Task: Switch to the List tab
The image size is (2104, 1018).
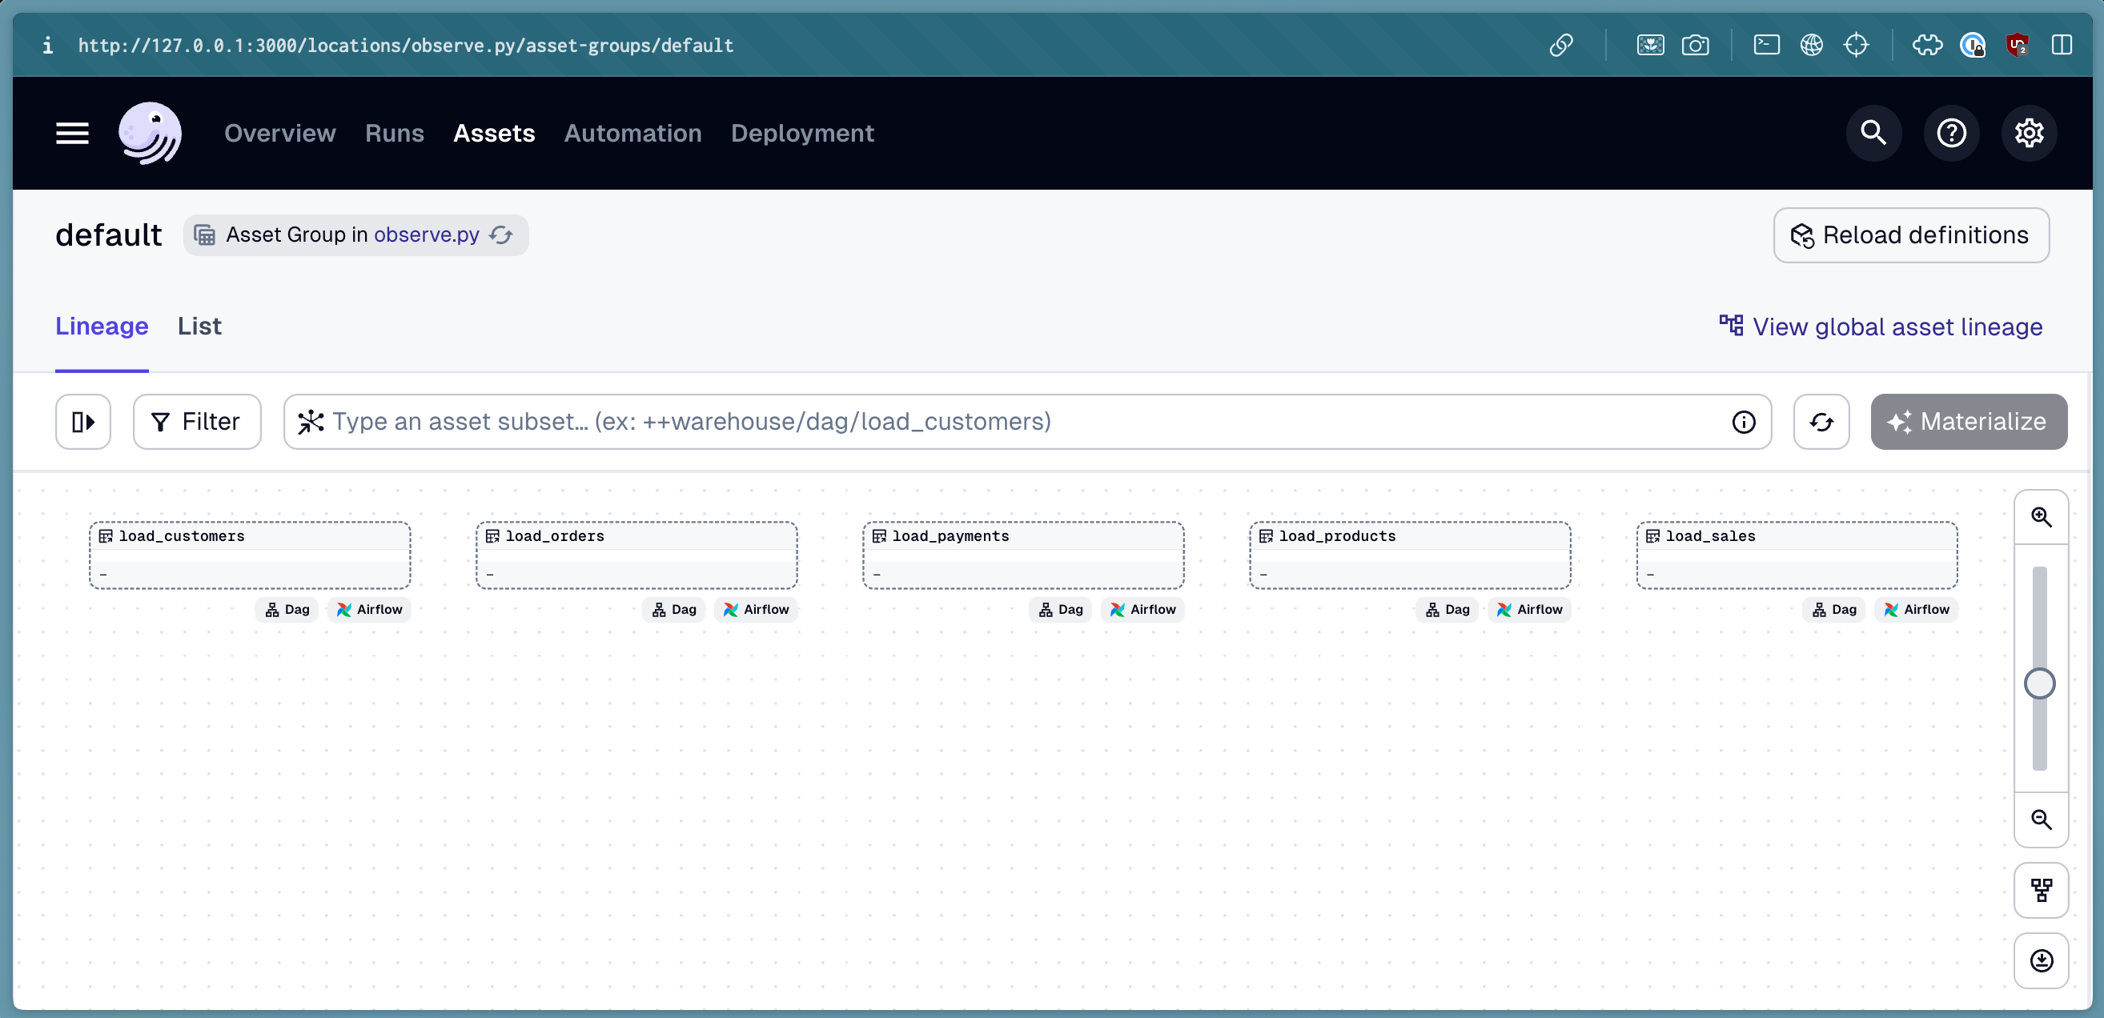Action: [x=199, y=326]
